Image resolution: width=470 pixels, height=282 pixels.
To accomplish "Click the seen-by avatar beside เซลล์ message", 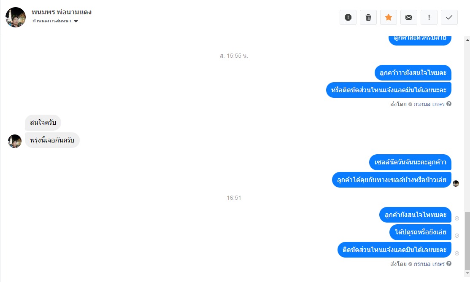I will pos(456,183).
